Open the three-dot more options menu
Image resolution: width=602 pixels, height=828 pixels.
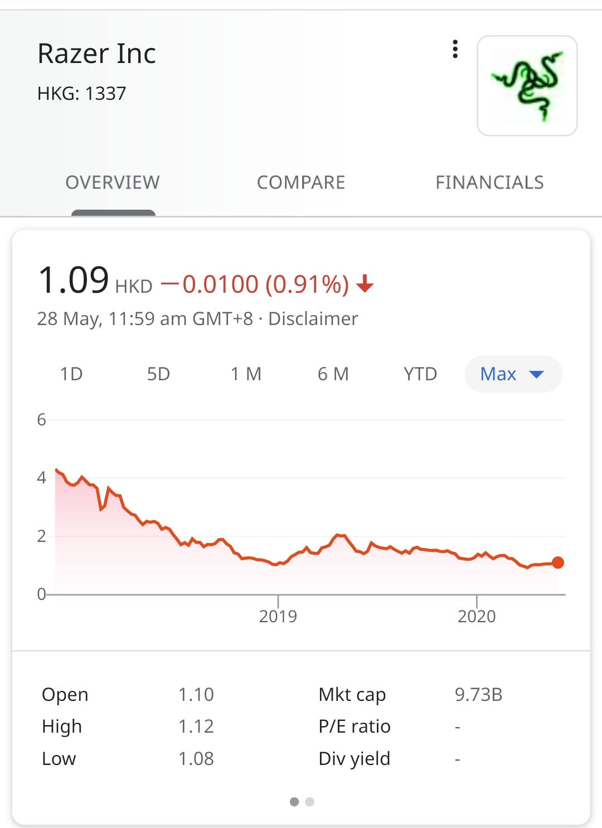(x=455, y=50)
